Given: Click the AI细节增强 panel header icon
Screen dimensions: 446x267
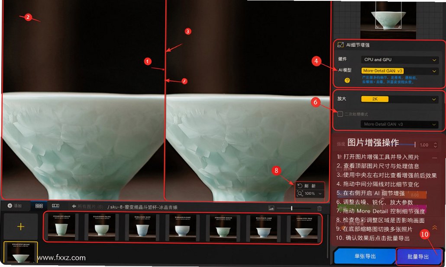Looking at the screenshot, I should (x=340, y=45).
